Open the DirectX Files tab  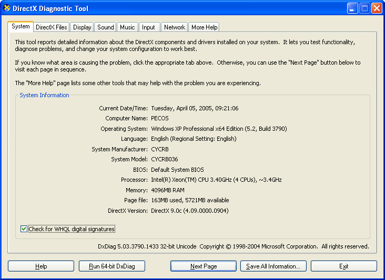coord(52,27)
